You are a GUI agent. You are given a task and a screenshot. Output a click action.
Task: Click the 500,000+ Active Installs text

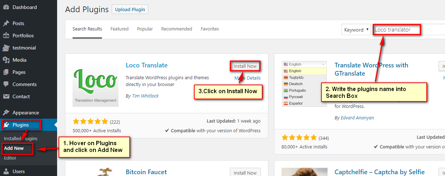pyautogui.click(x=97, y=130)
